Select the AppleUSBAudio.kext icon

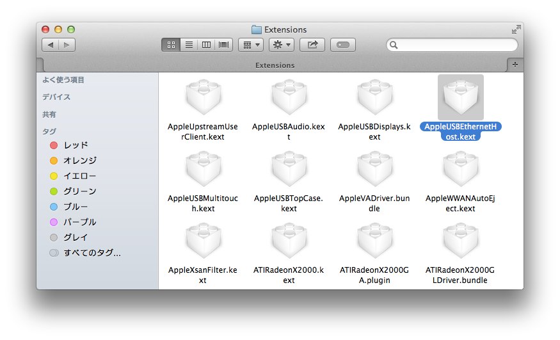coord(289,97)
